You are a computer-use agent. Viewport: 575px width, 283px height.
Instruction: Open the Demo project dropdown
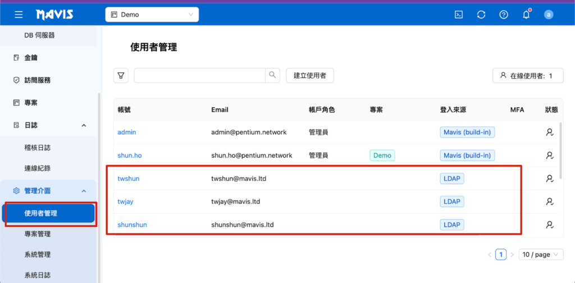tap(152, 15)
